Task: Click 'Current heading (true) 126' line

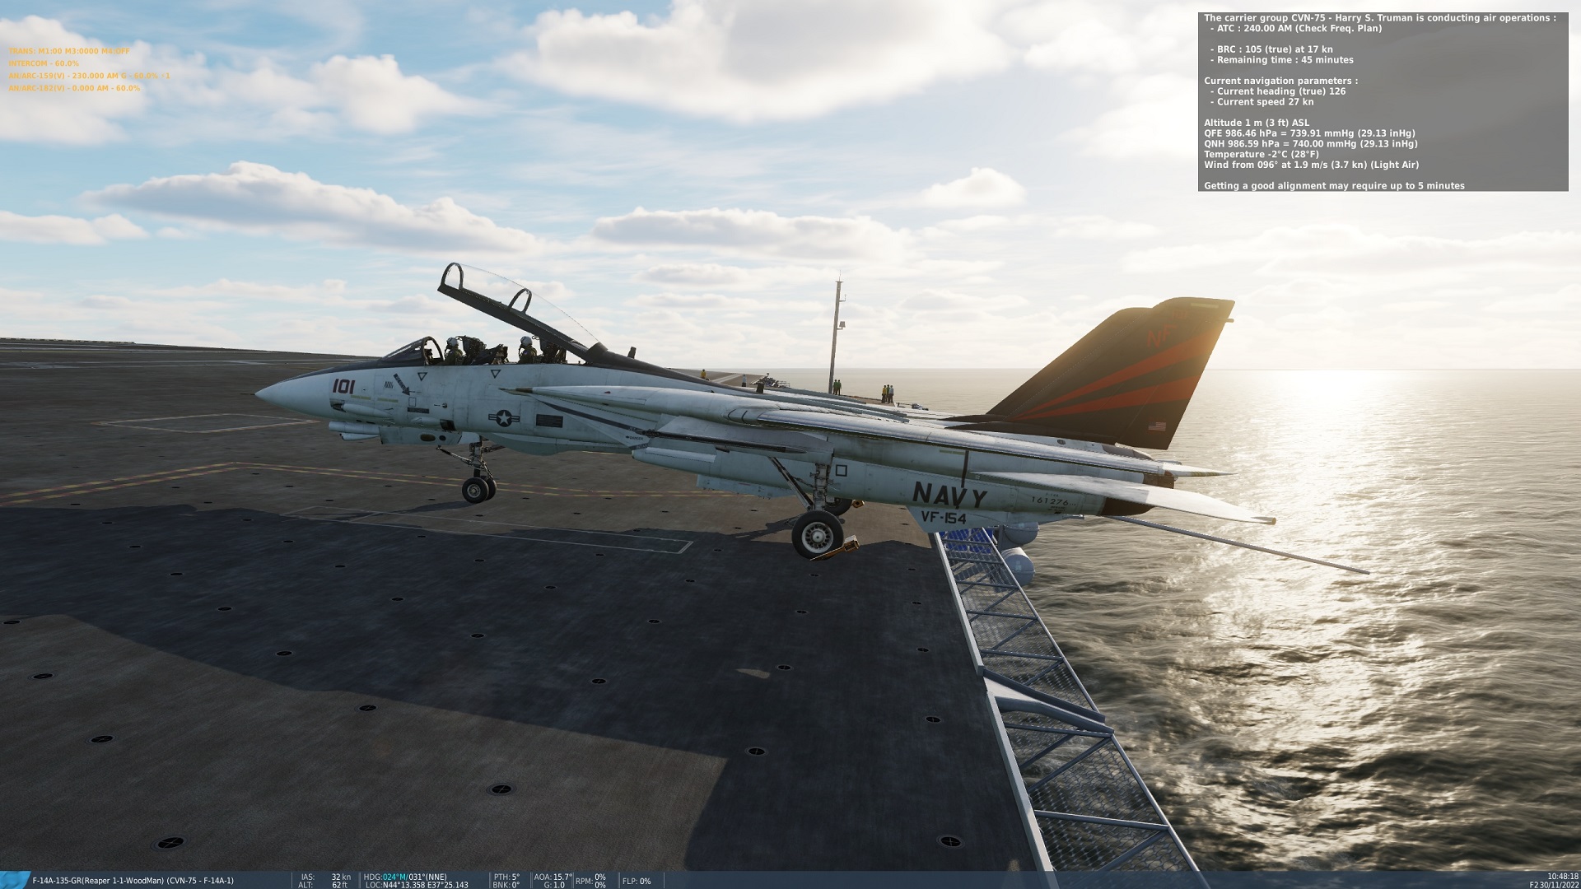Action: click(1278, 91)
